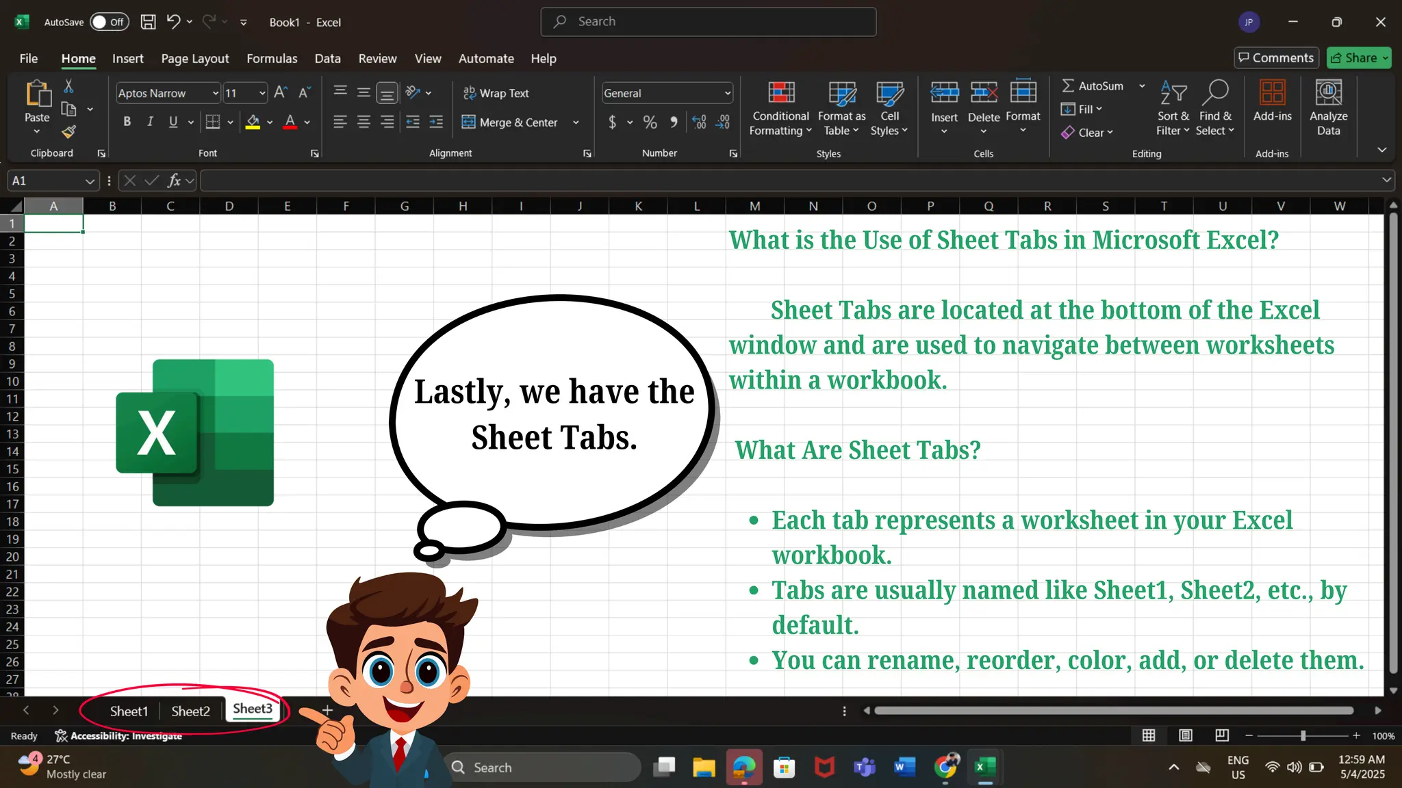This screenshot has height=788, width=1402.
Task: Toggle Underline formatting
Action: pos(173,122)
